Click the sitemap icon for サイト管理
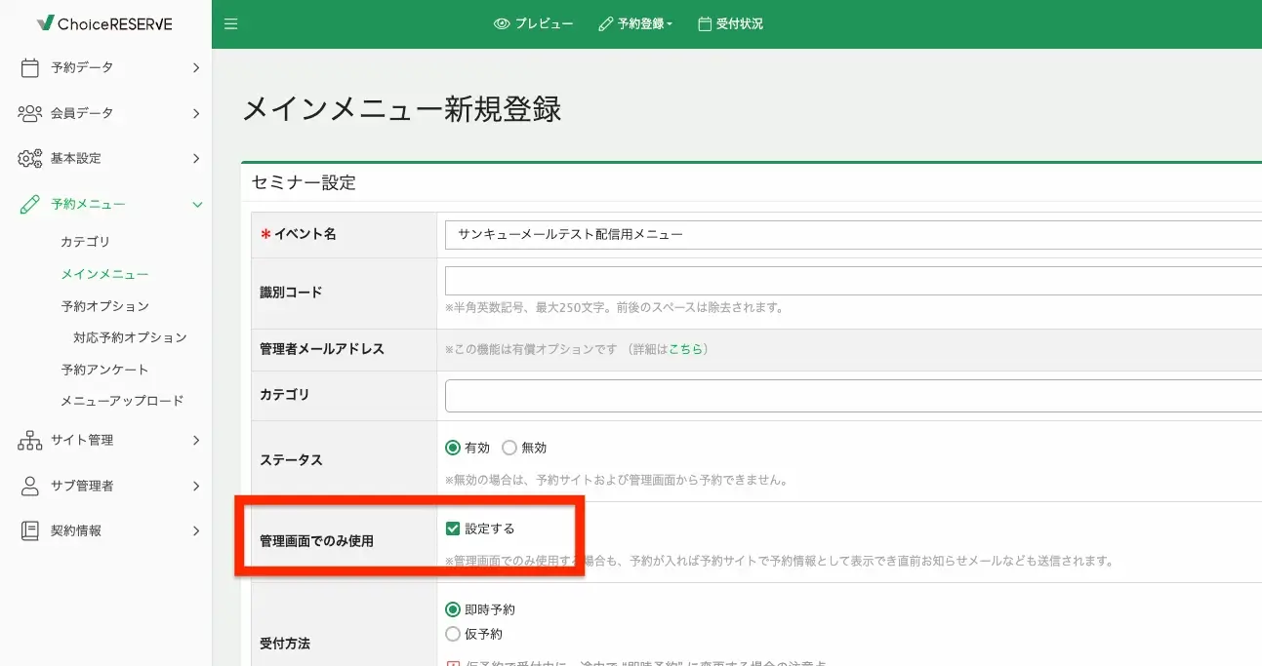Screen dimensions: 1262x666 (x=30, y=440)
